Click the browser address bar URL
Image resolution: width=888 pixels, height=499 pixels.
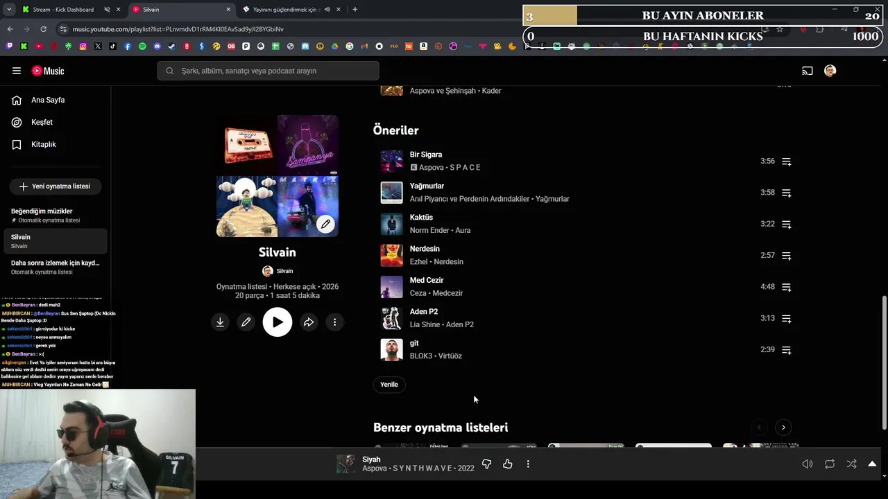pyautogui.click(x=178, y=29)
